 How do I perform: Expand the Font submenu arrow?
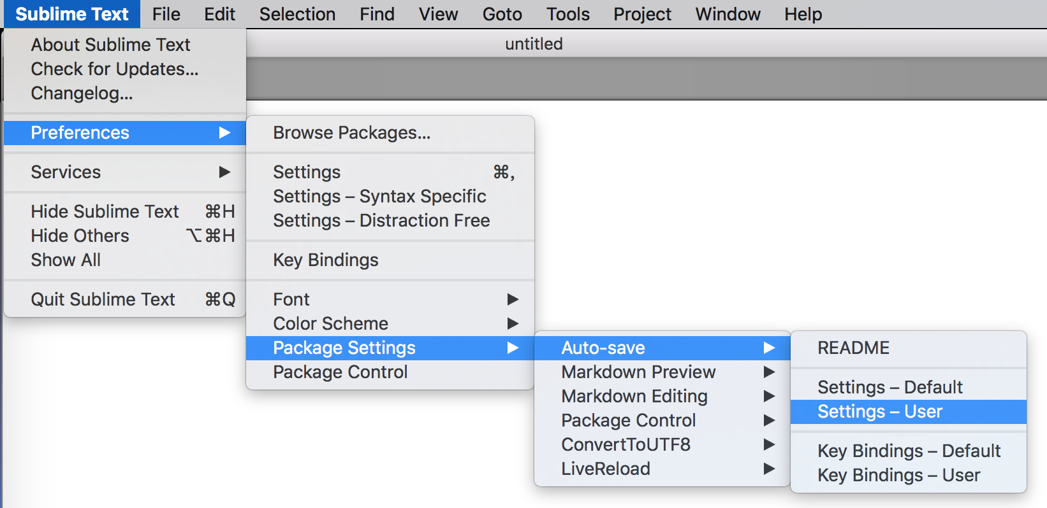click(513, 299)
